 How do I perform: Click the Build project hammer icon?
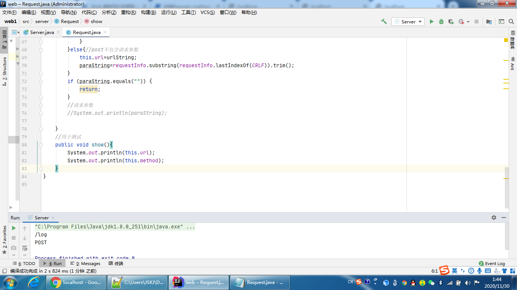tap(384, 22)
